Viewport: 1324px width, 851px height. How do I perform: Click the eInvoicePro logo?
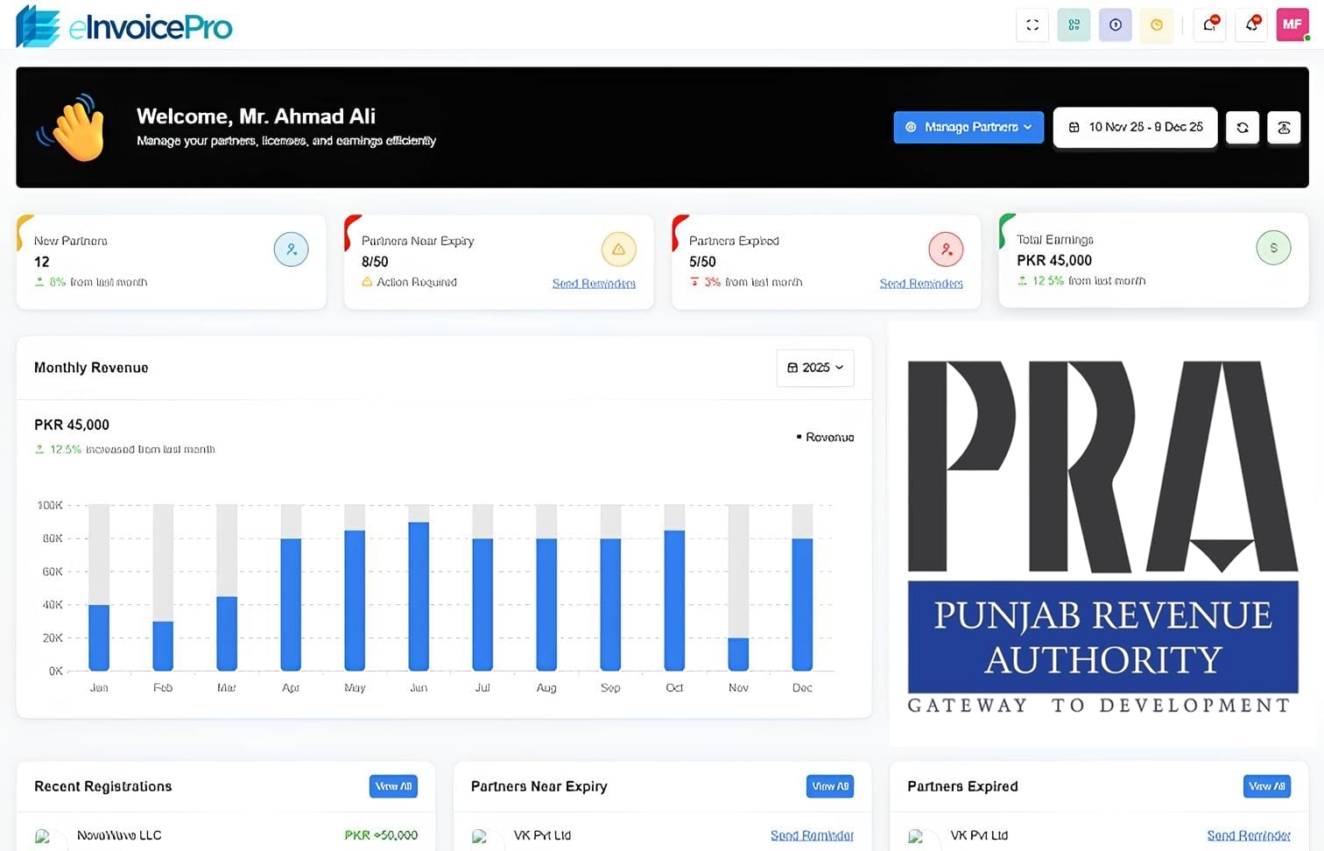tap(124, 25)
